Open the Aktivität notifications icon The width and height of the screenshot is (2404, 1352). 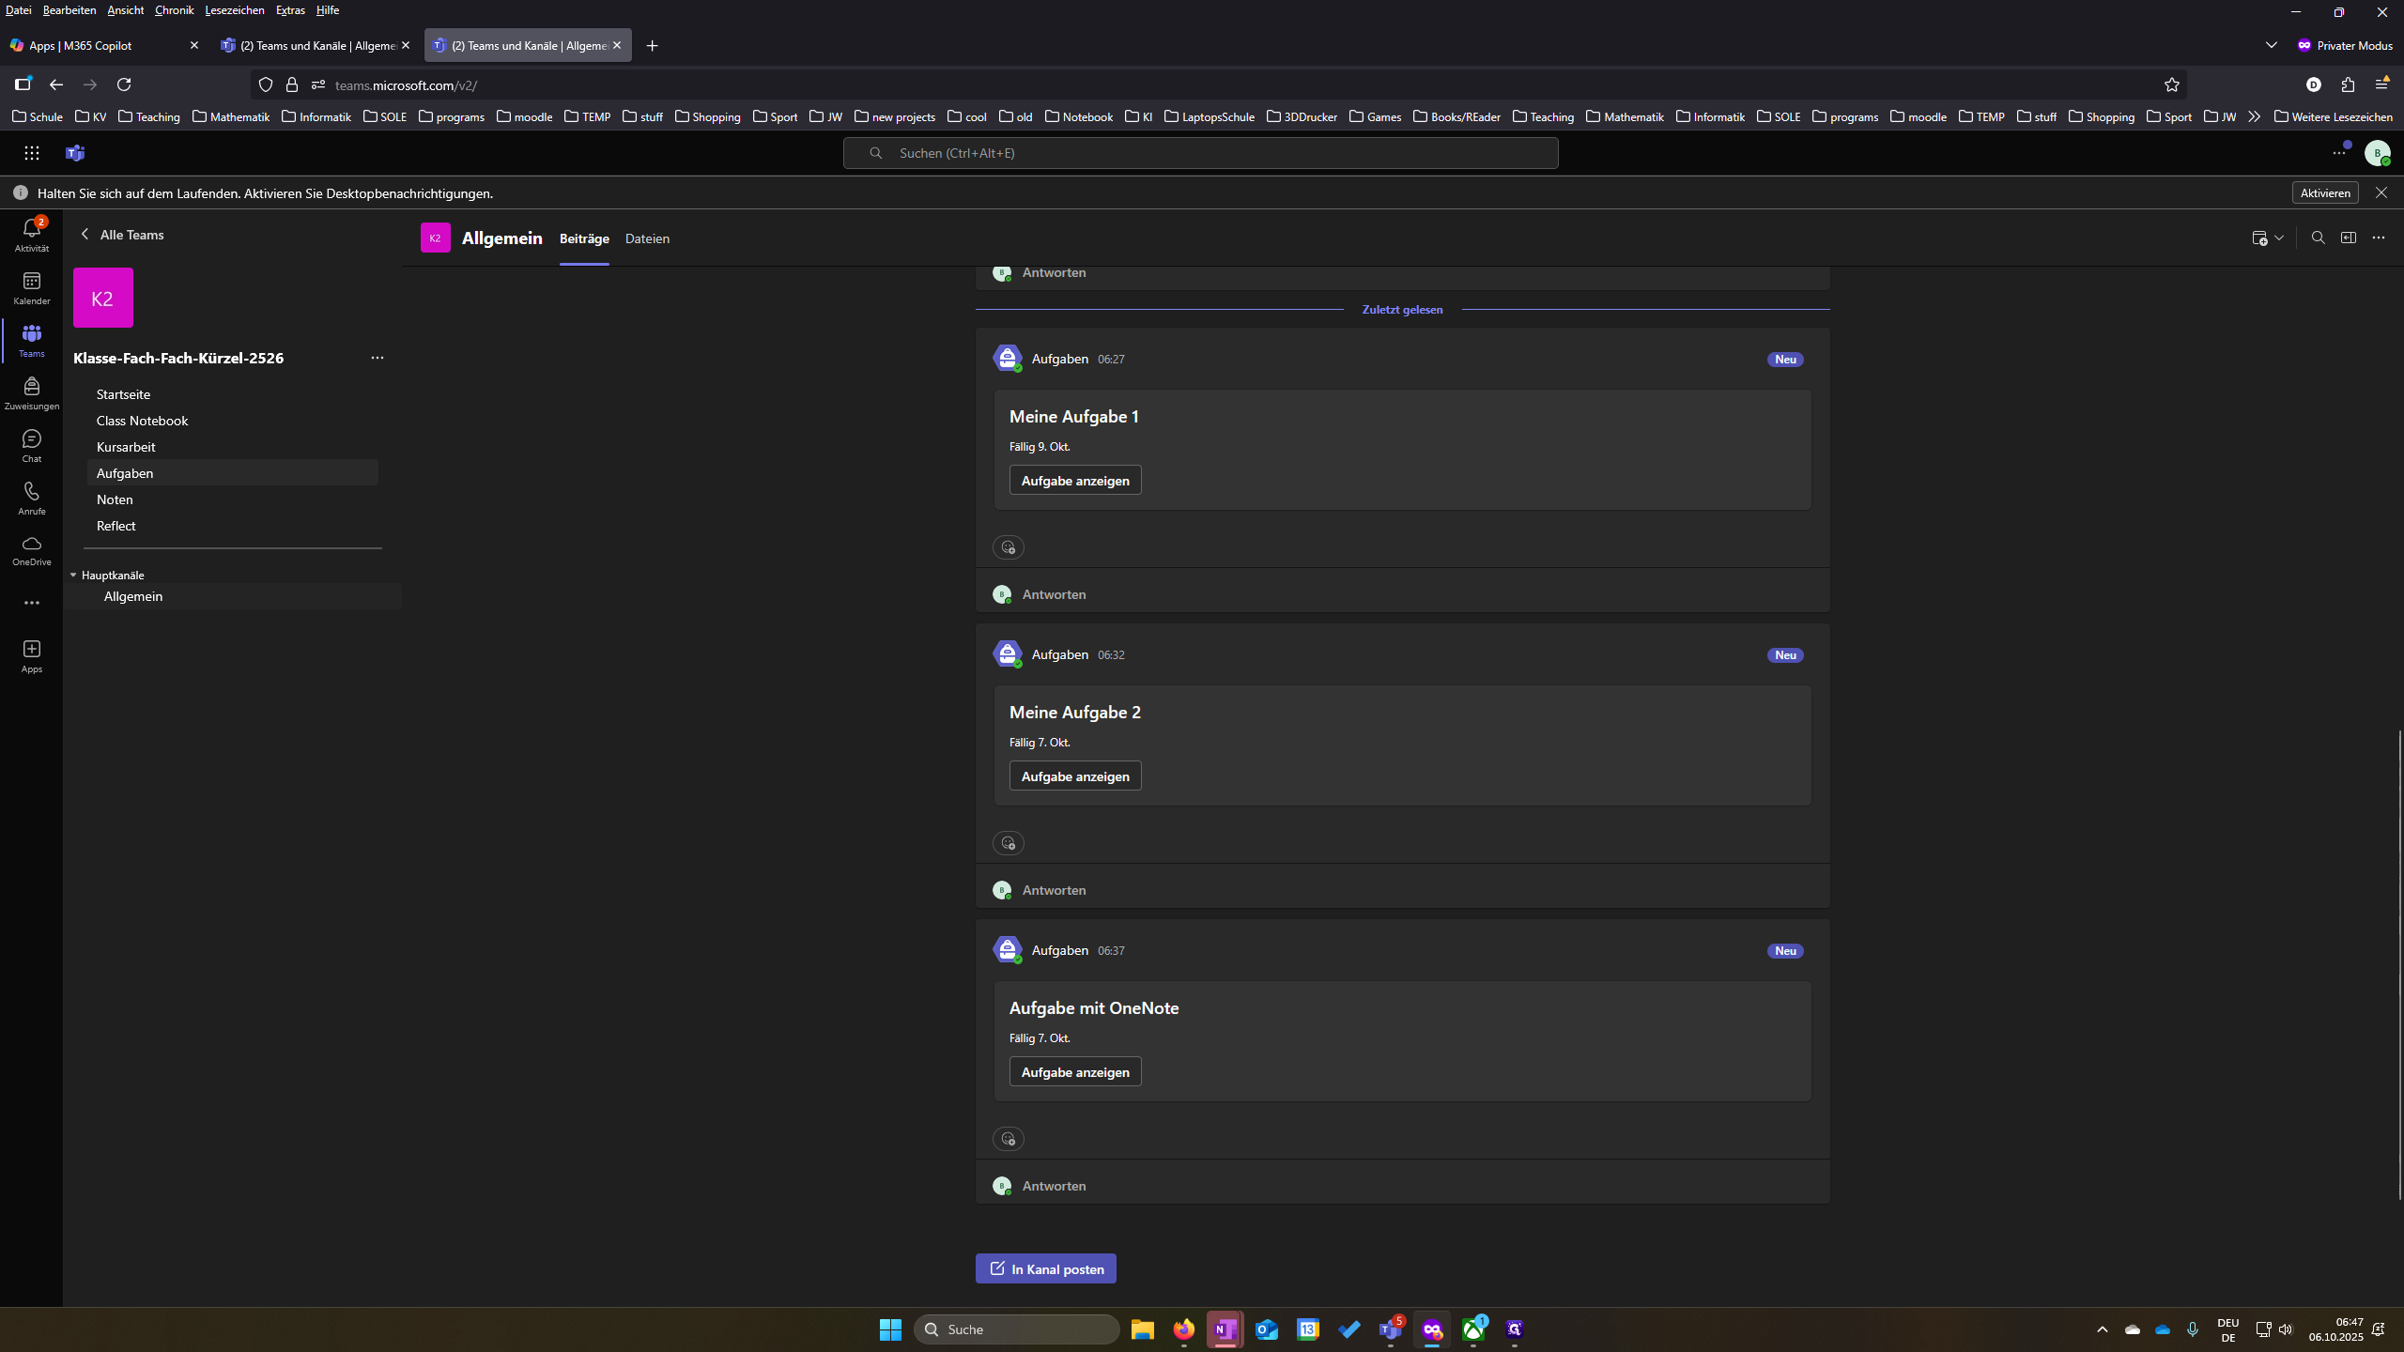click(x=32, y=234)
